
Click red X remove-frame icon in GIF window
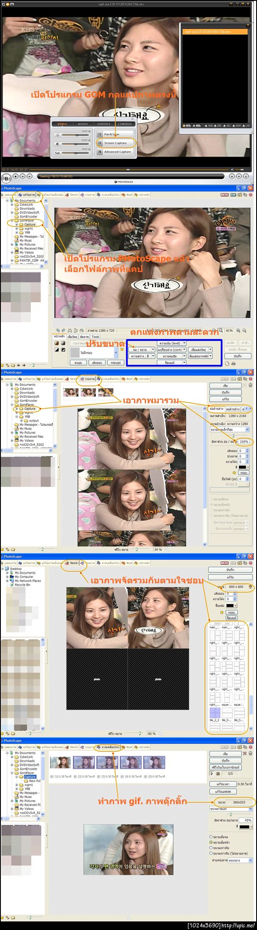pyautogui.click(x=245, y=753)
